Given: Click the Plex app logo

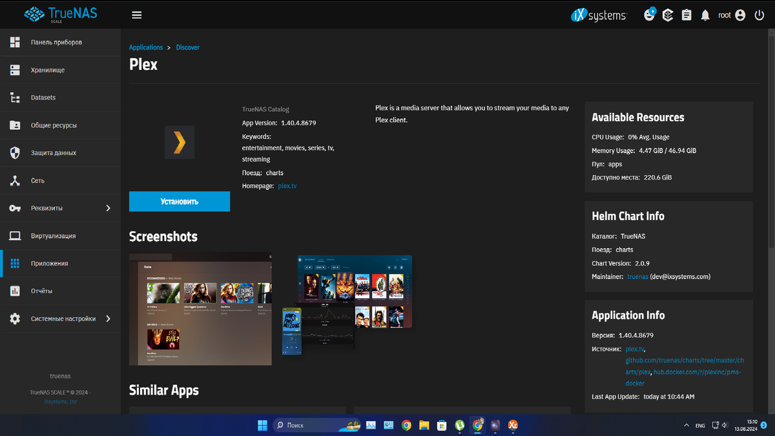Looking at the screenshot, I should tap(180, 143).
